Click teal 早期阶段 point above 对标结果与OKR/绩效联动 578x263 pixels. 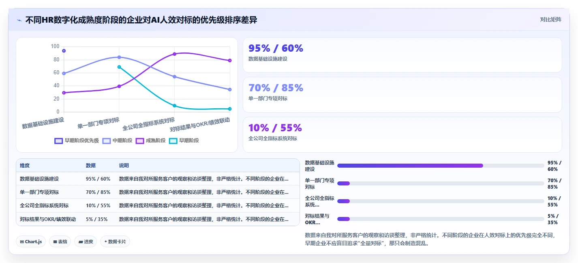[x=230, y=109]
